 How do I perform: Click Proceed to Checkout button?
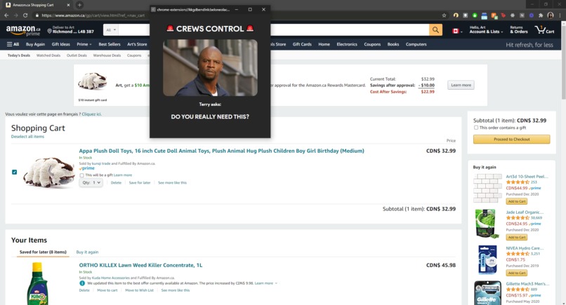pos(511,139)
